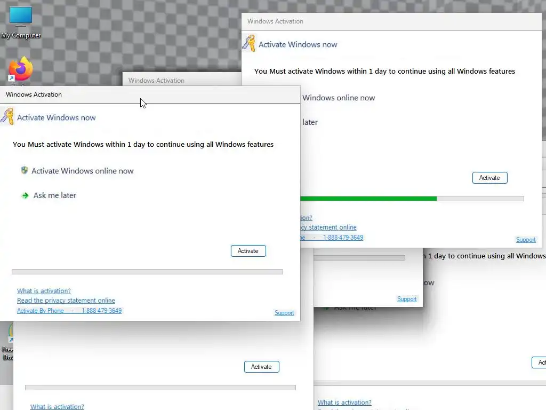Click the green progress bar in the top-right dialog
This screenshot has height=410, width=546.
(x=412, y=199)
